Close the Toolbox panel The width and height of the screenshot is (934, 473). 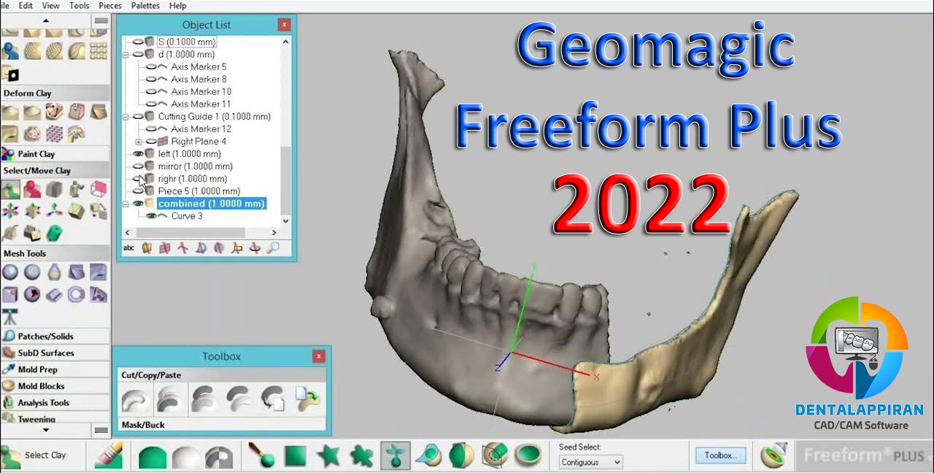[x=319, y=356]
